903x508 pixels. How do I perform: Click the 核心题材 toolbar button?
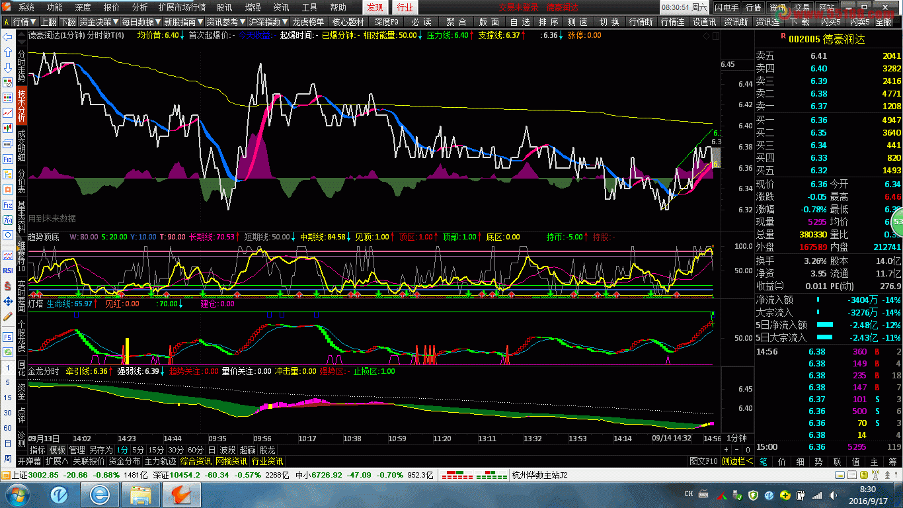[348, 21]
